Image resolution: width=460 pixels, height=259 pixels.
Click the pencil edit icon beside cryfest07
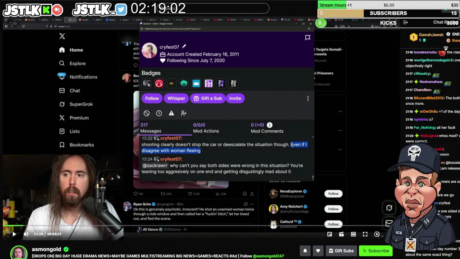point(184,47)
